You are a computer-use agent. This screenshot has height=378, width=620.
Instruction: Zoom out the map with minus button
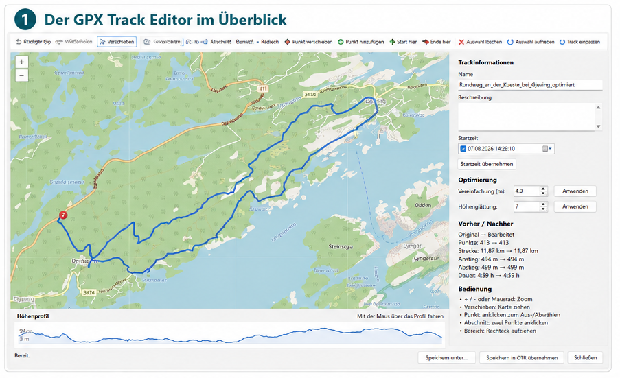coord(22,75)
